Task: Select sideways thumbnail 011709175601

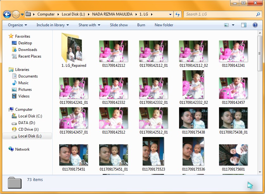Action: tap(233, 155)
